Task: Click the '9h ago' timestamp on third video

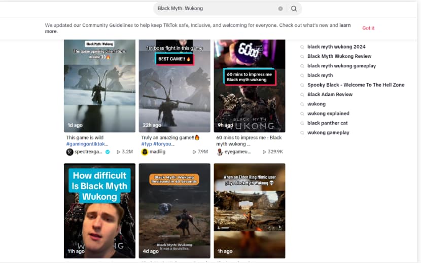Action: pyautogui.click(x=225, y=125)
